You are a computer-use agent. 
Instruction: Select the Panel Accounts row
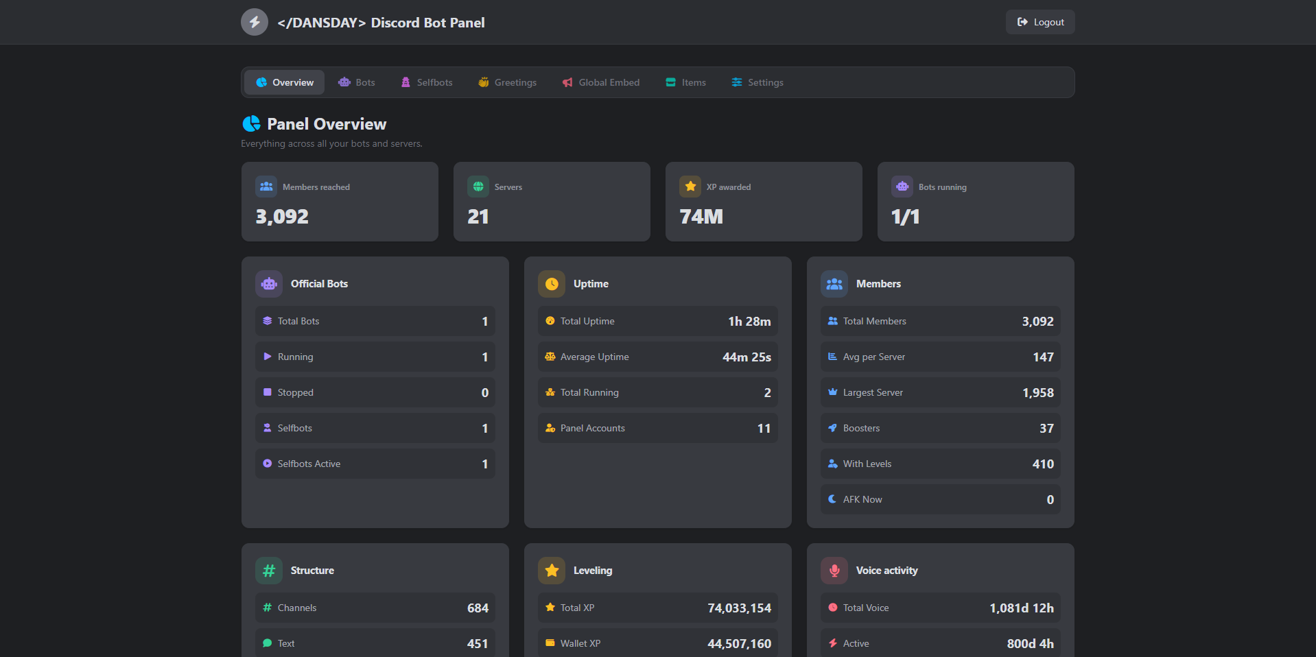point(658,428)
